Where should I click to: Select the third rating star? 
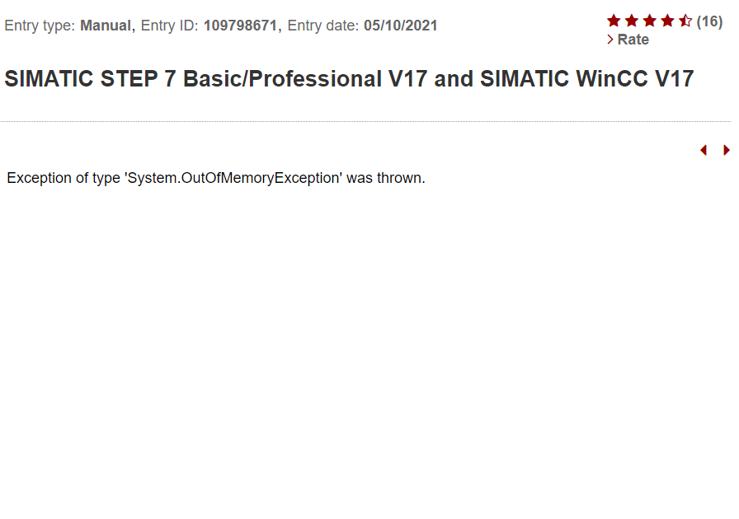650,21
